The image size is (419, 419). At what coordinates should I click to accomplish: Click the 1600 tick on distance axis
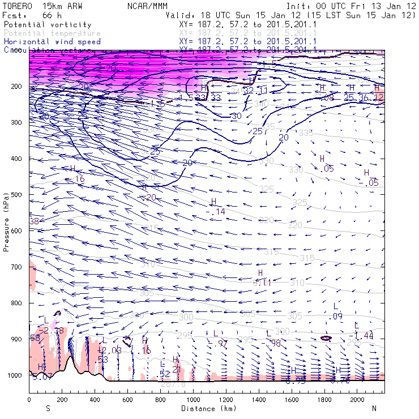point(292,400)
